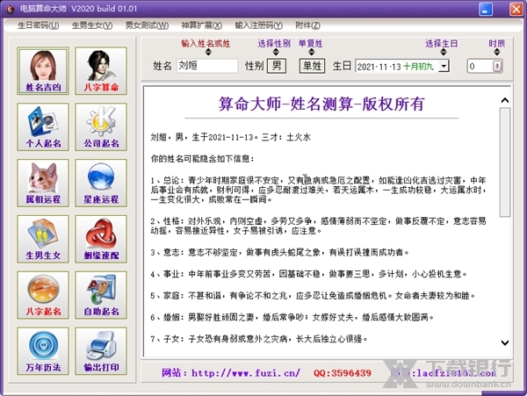Click the line starting 4、事业
The image size is (527, 396).
pos(308,274)
